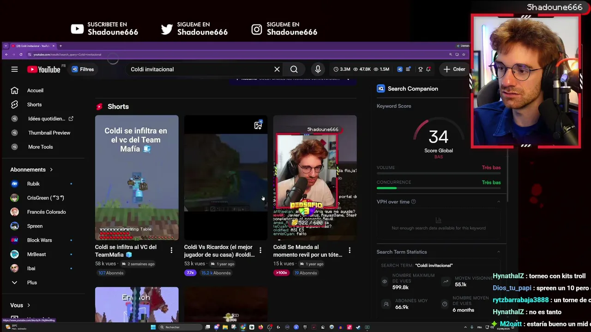591x332 pixels.
Task: Click the Créer button
Action: [454, 69]
